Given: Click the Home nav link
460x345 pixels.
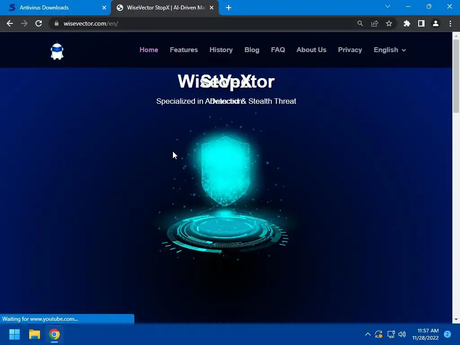Looking at the screenshot, I should [x=149, y=50].
